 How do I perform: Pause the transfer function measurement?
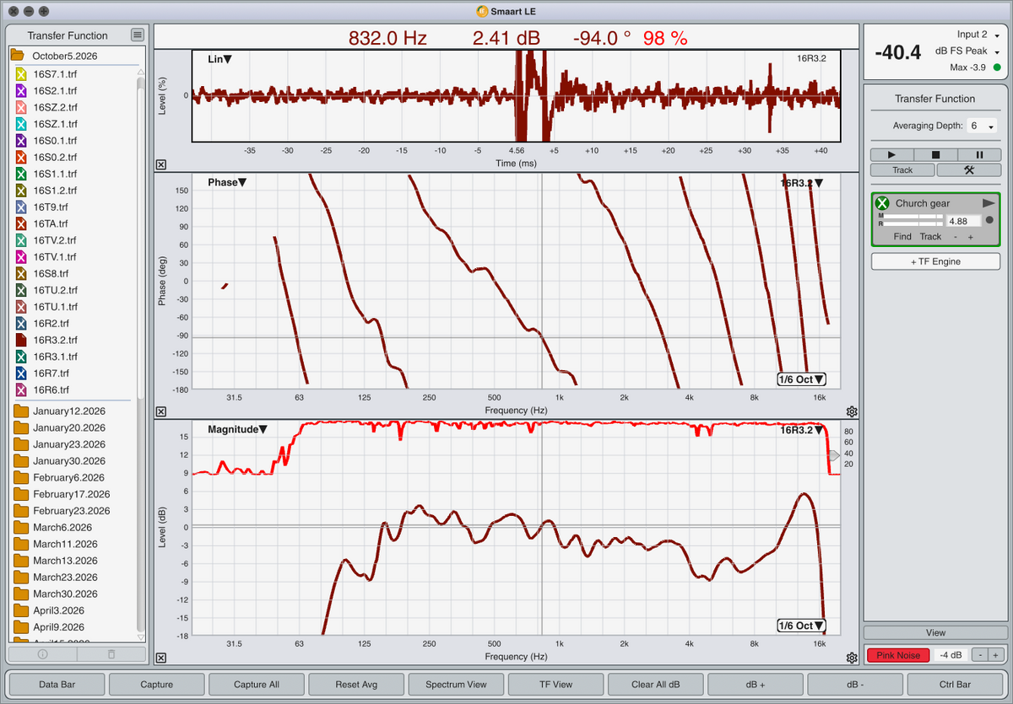tap(978, 155)
